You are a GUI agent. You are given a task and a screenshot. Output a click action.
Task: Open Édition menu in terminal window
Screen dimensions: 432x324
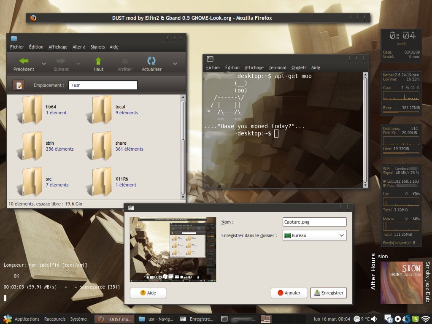[x=232, y=67]
